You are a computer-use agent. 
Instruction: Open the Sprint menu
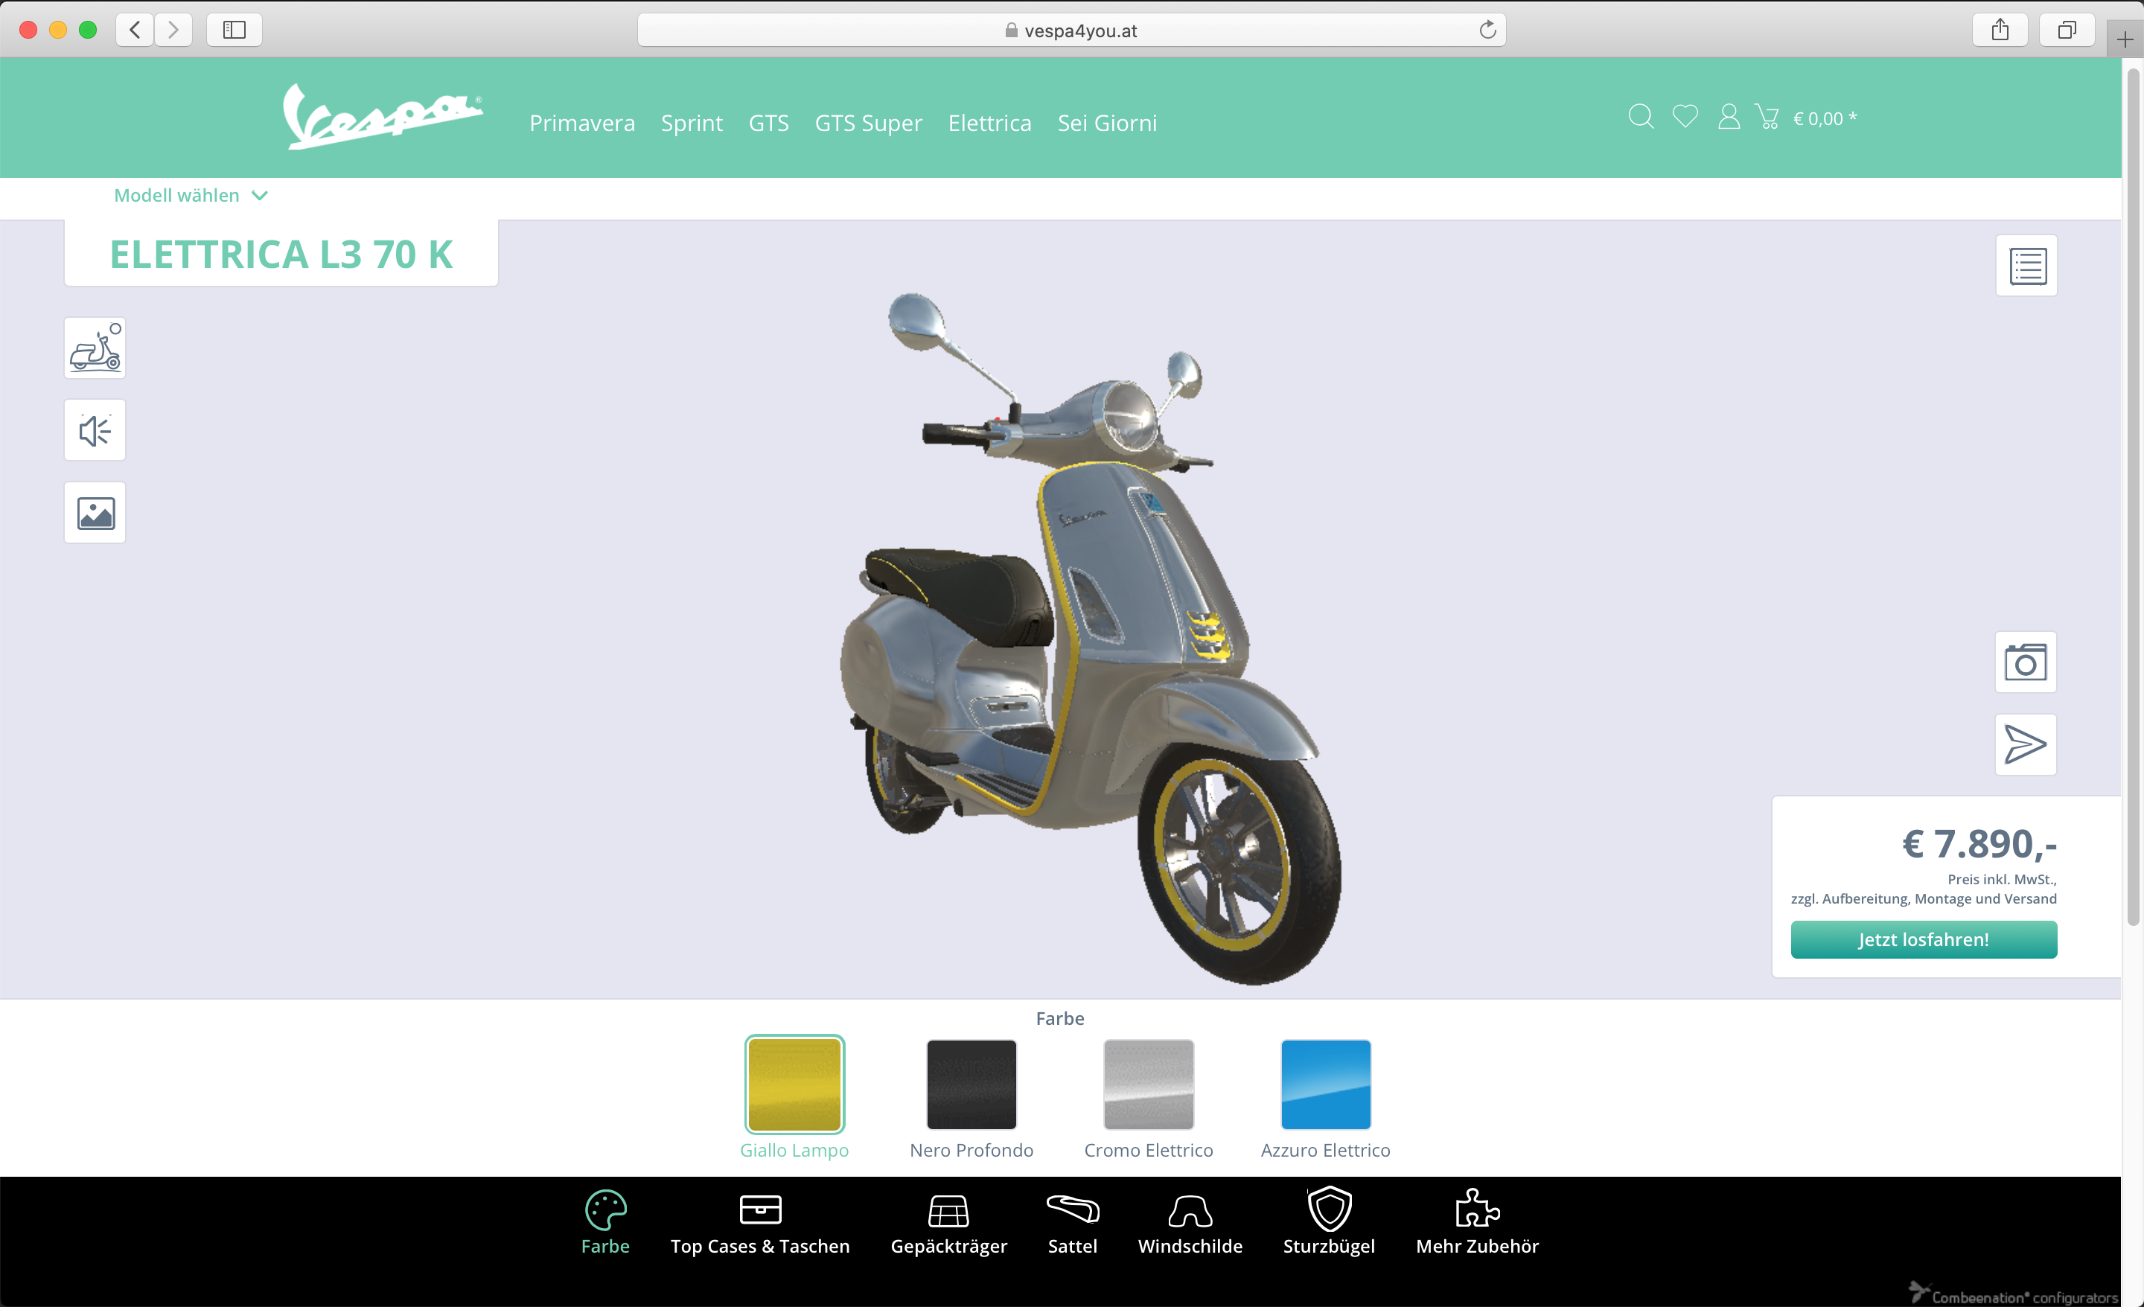(692, 123)
